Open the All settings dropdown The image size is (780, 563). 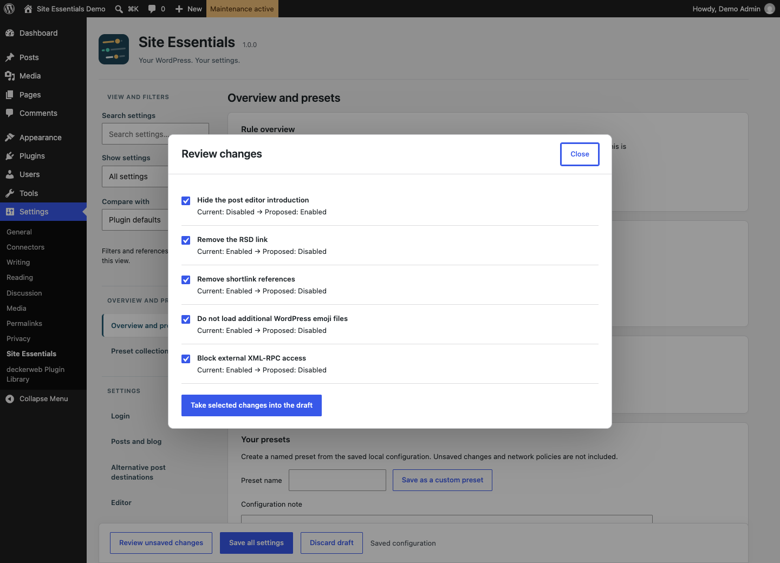coord(135,176)
